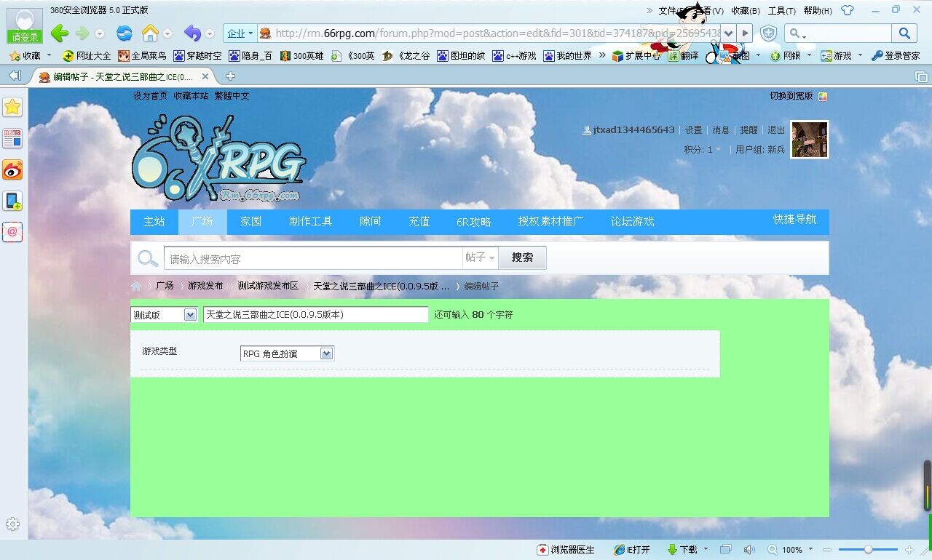The image size is (932, 560).
Task: Open the Weibo icon in the sidebar
Action: (x=12, y=169)
